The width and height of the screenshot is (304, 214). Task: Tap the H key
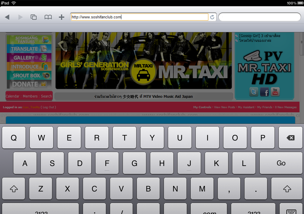click(162, 163)
